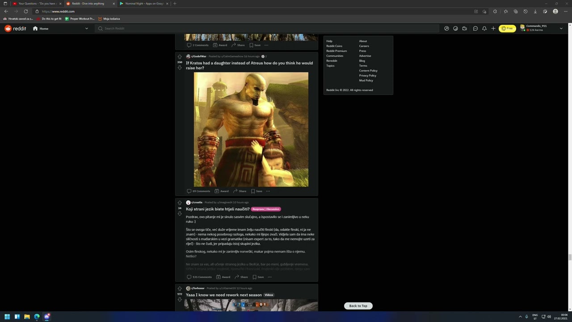
Task: Create a new post with plus icon
Action: [493, 28]
